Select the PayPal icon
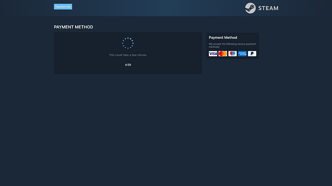Viewport: 332px width, 186px height. click(252, 54)
